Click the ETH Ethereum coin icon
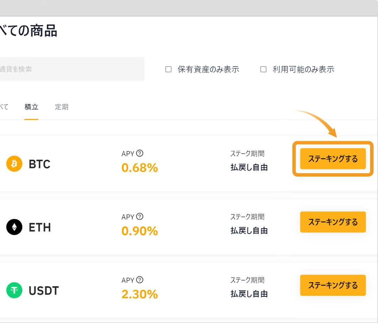The width and height of the screenshot is (378, 323). click(x=14, y=227)
